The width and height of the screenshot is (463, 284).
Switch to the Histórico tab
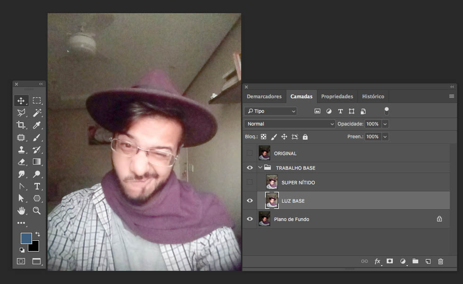click(x=373, y=96)
